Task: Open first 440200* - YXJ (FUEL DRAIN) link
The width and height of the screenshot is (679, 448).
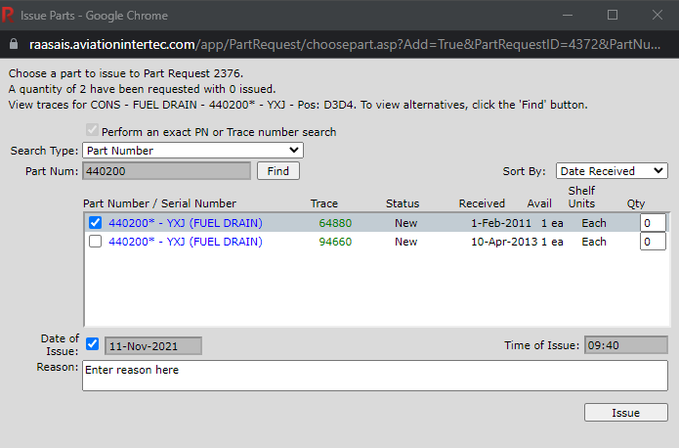Action: (185, 223)
